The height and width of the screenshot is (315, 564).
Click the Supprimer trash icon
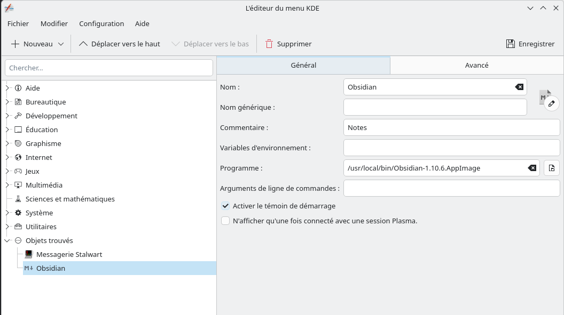[269, 44]
